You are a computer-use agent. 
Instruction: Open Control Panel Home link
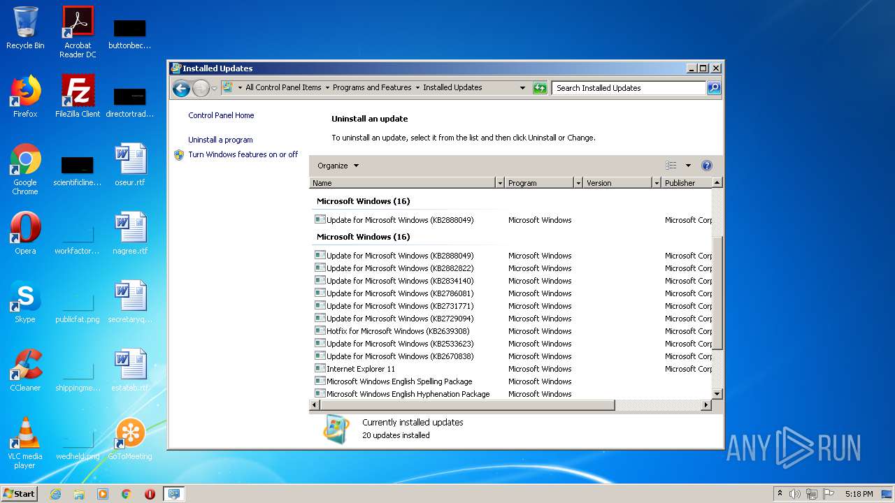pos(221,115)
